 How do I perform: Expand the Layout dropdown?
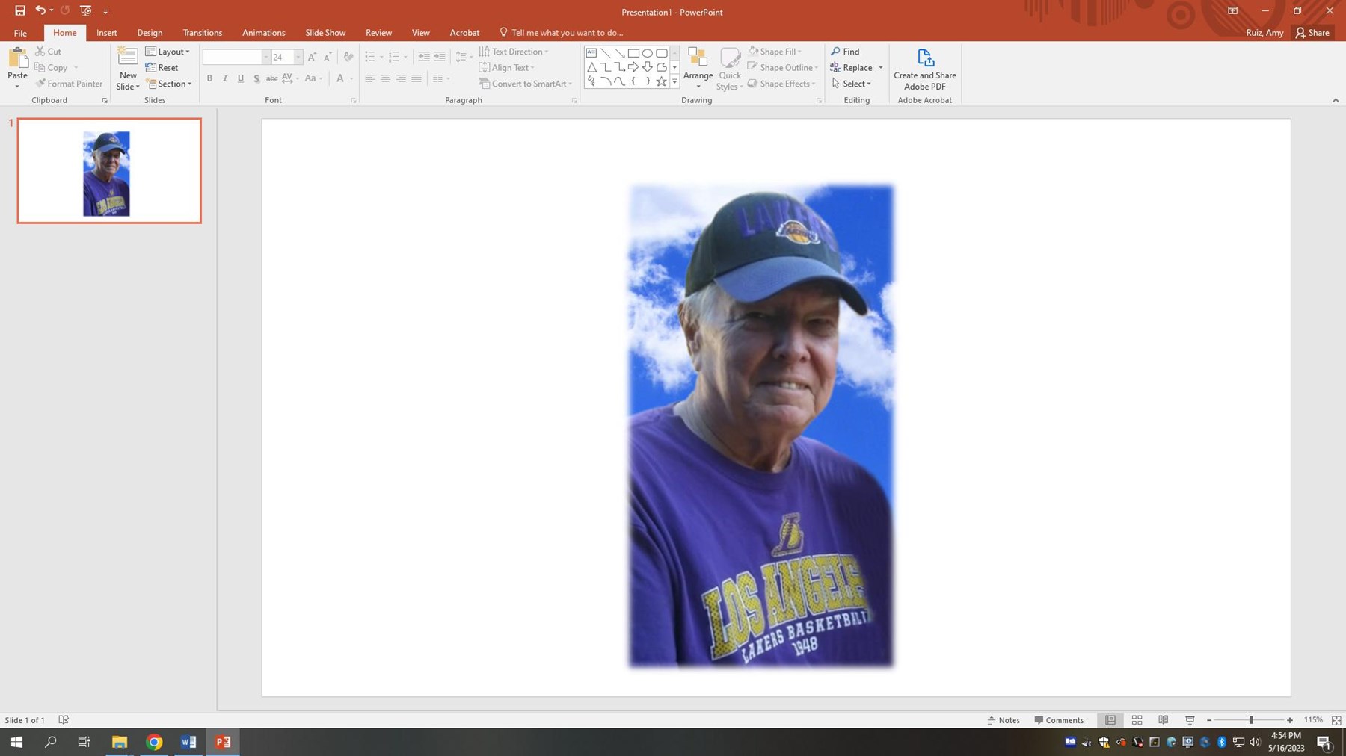point(168,52)
